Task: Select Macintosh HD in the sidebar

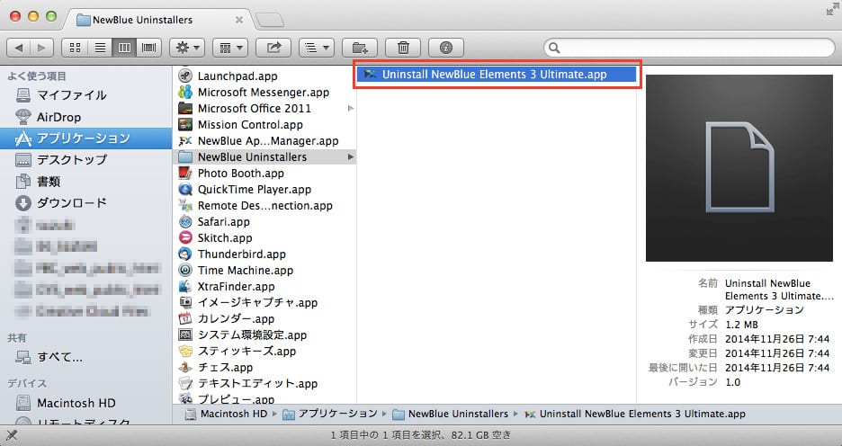Action: pos(85,403)
